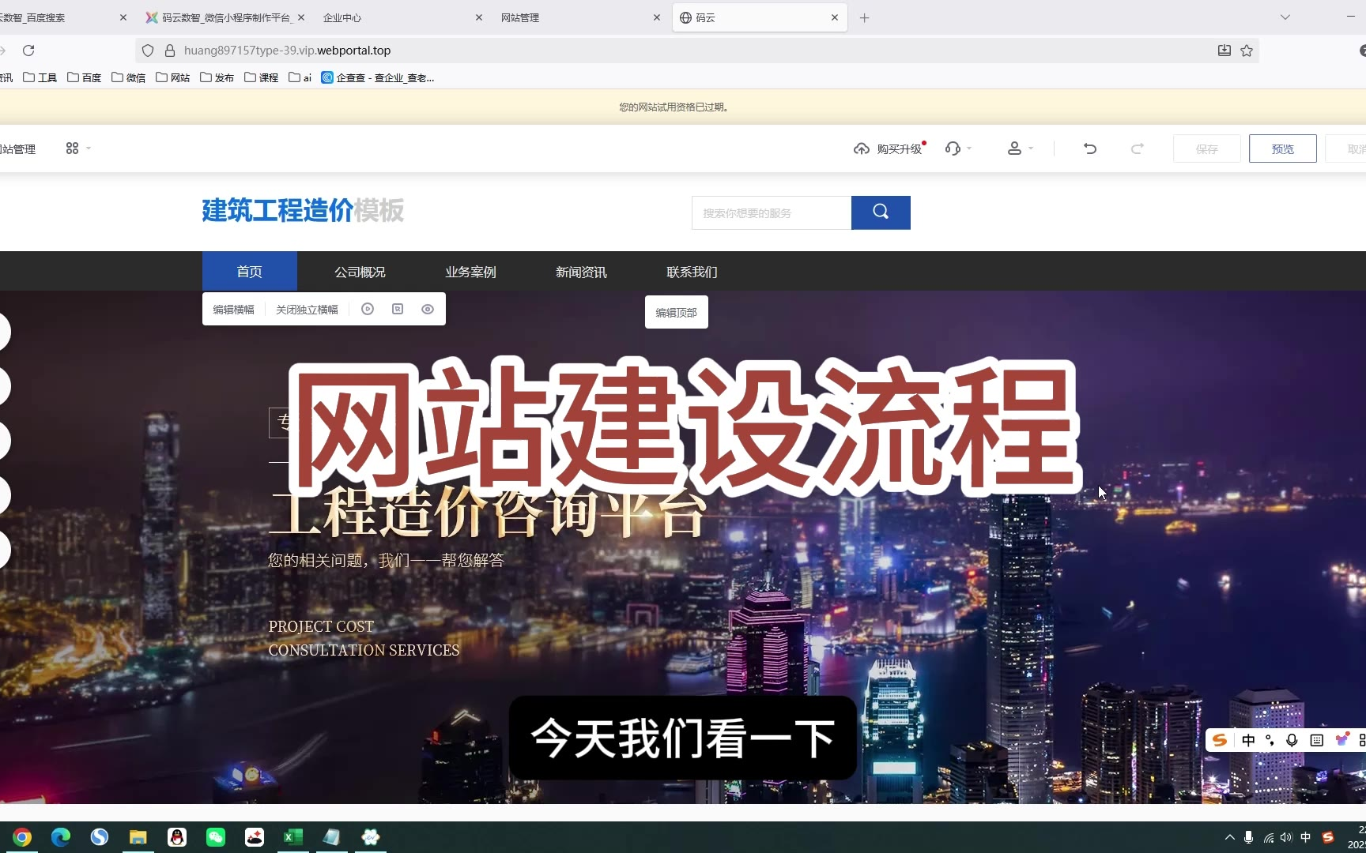The height and width of the screenshot is (853, 1366).
Task: Toggle Sogou 中 Chinese input mode
Action: [x=1248, y=740]
